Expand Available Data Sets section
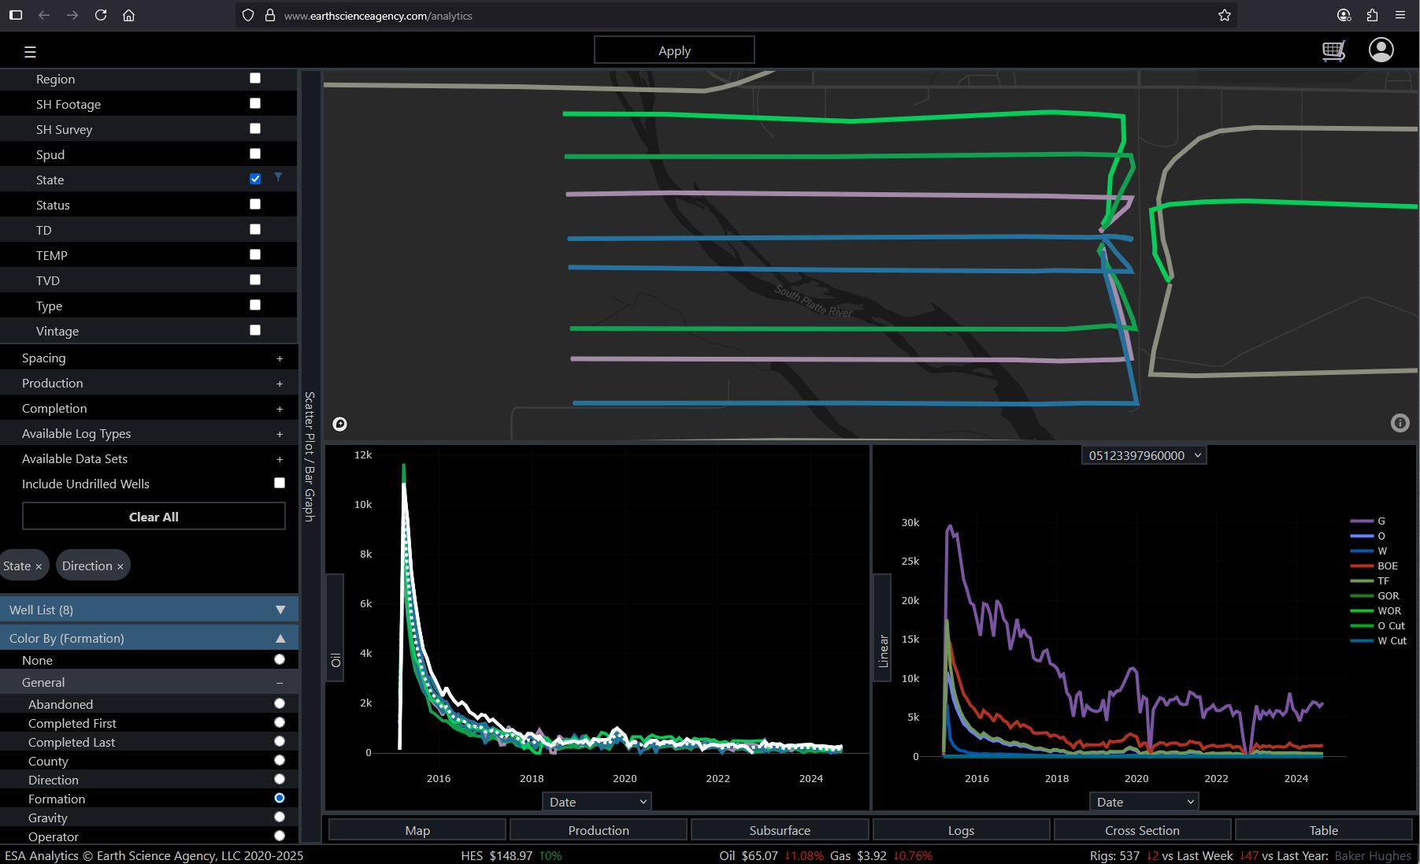The width and height of the screenshot is (1420, 864). point(280,459)
